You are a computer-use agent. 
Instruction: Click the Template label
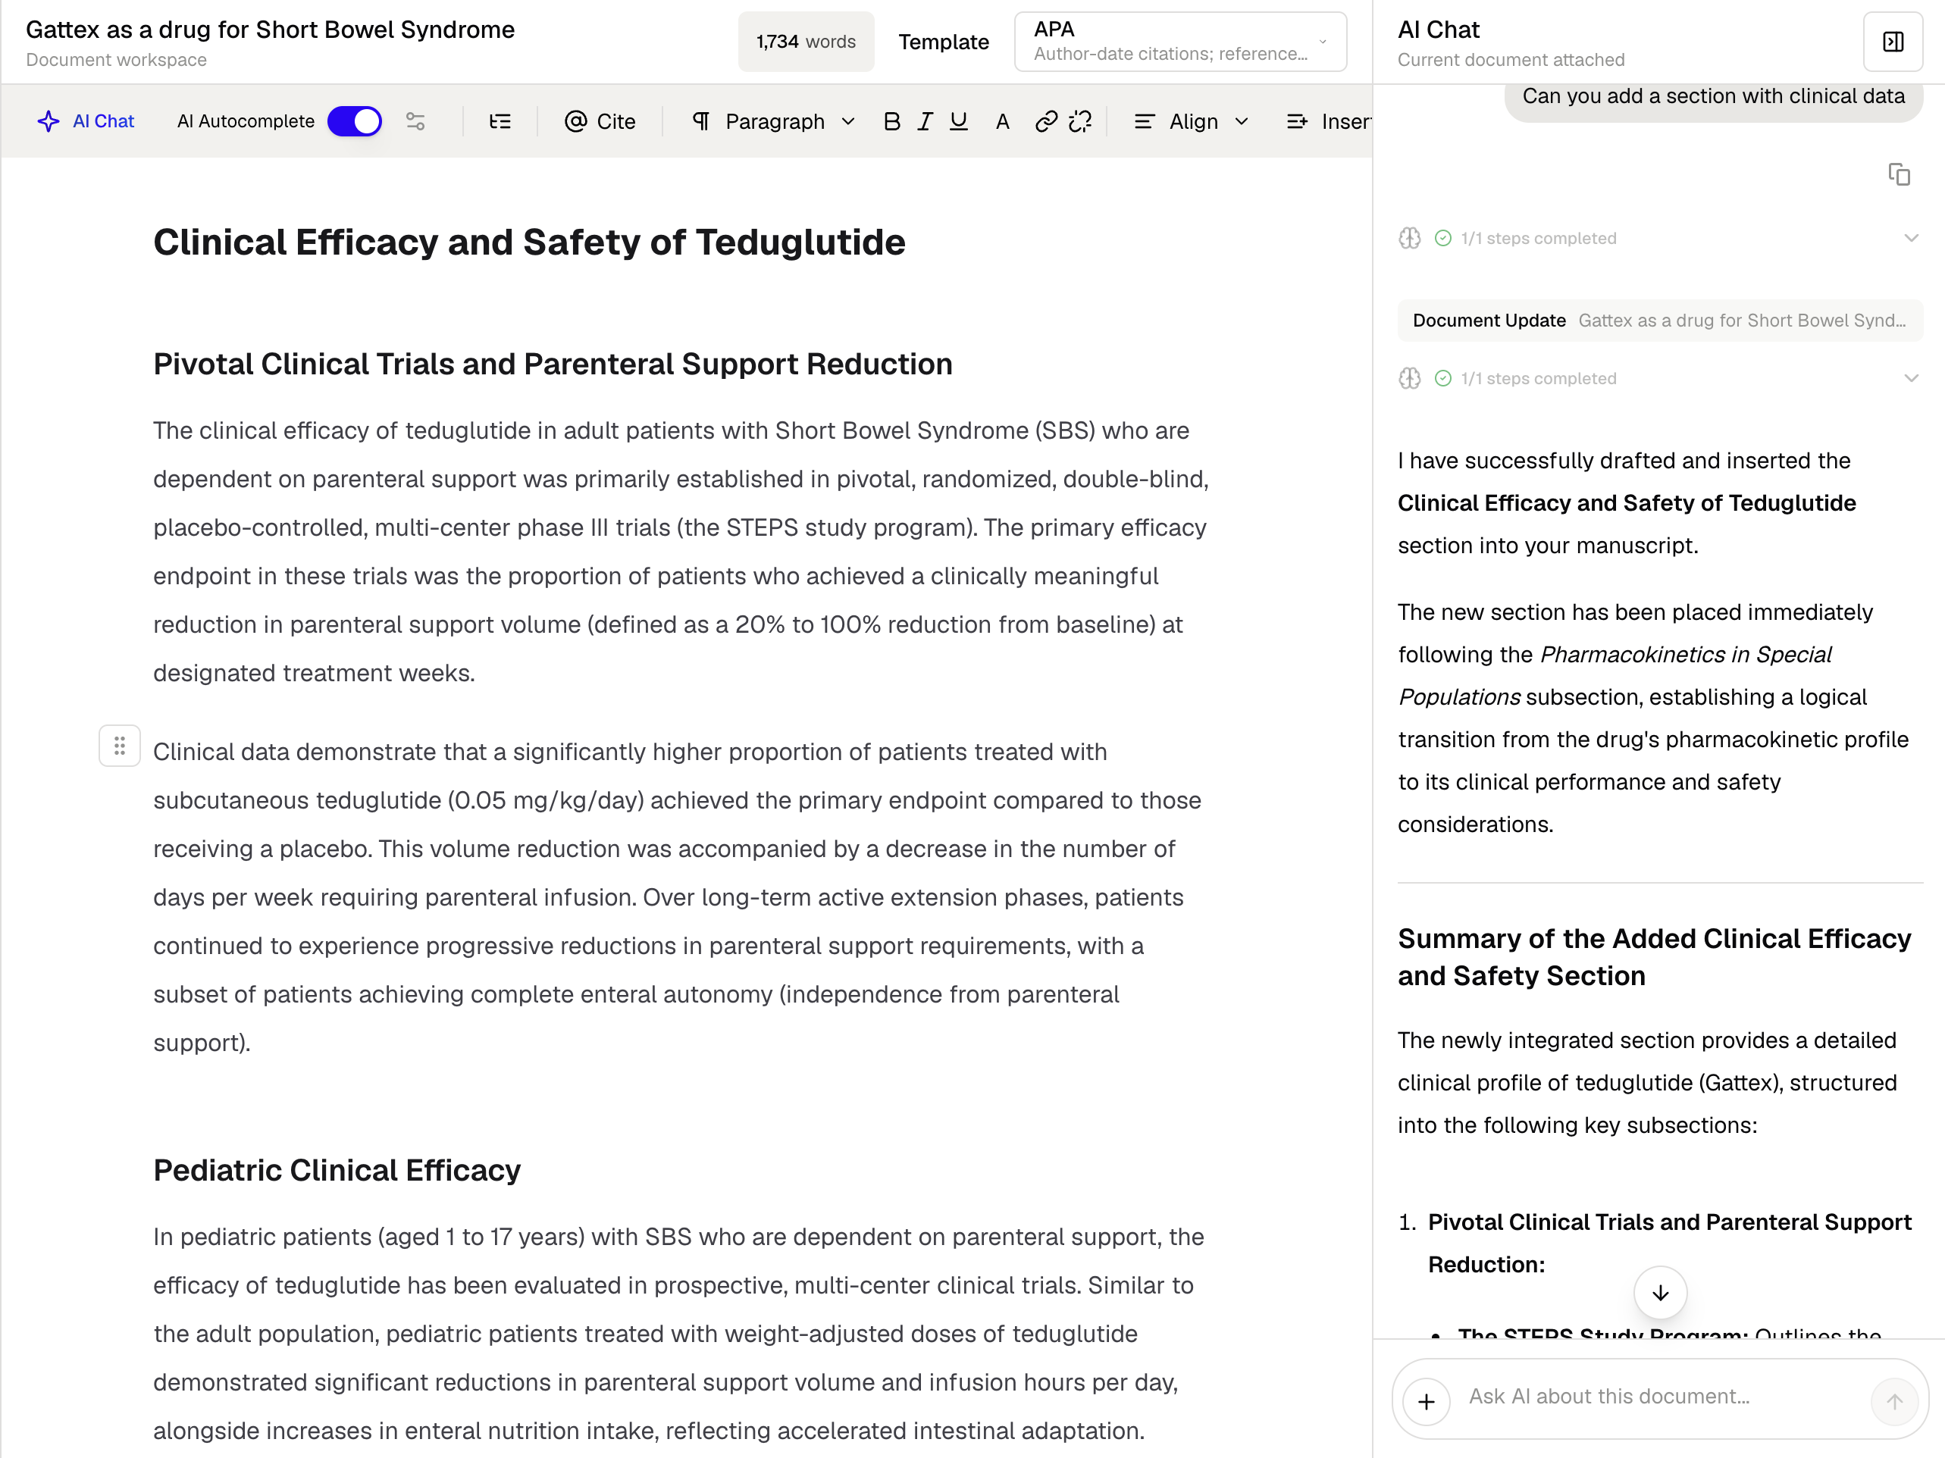[x=944, y=42]
